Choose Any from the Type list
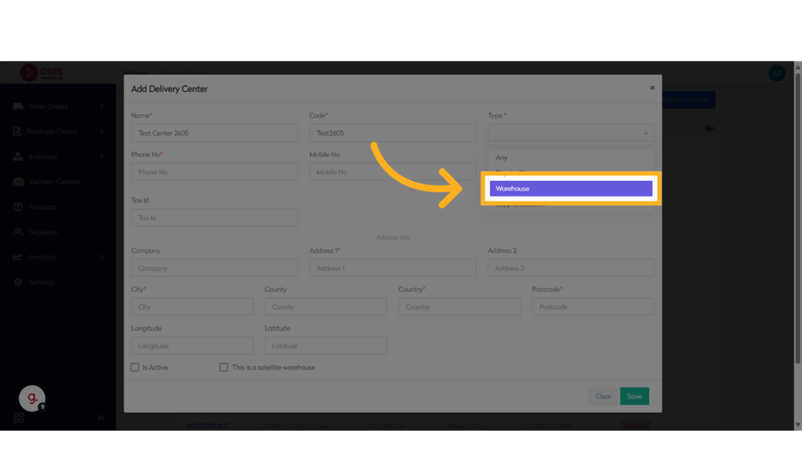 pos(502,158)
